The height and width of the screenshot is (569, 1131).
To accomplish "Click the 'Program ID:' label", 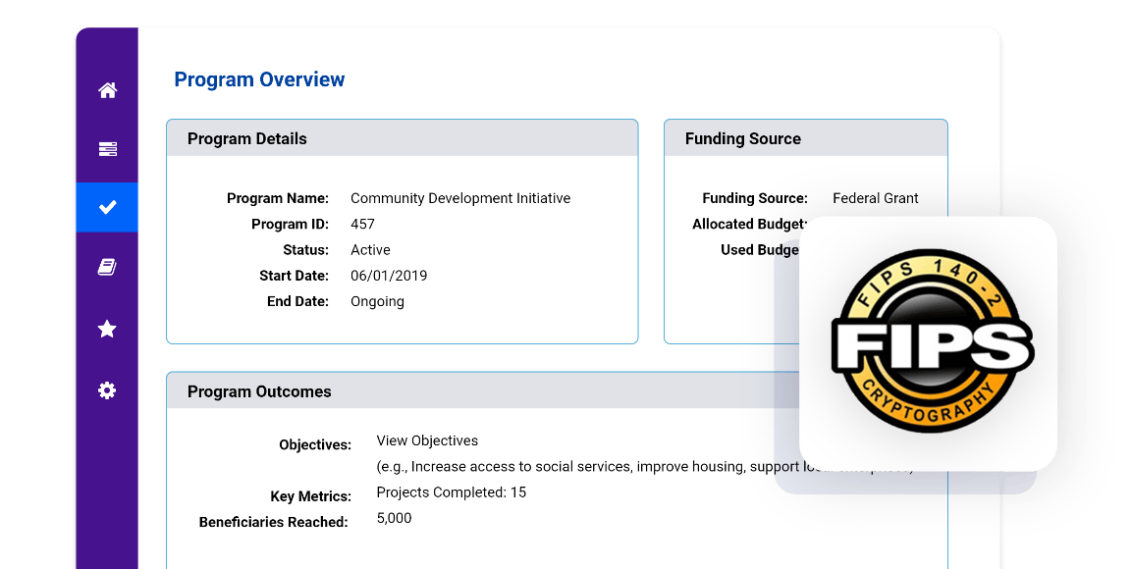I will [290, 225].
